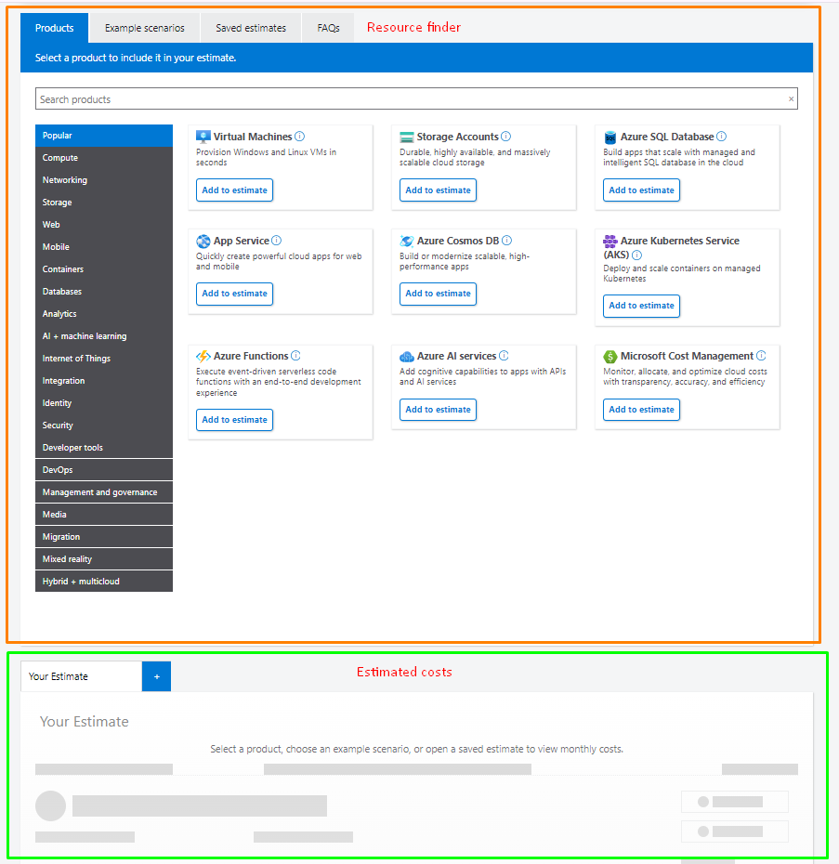Screen dimensions: 839x864
Task: Click the Virtual Machines info icon
Action: (x=299, y=136)
